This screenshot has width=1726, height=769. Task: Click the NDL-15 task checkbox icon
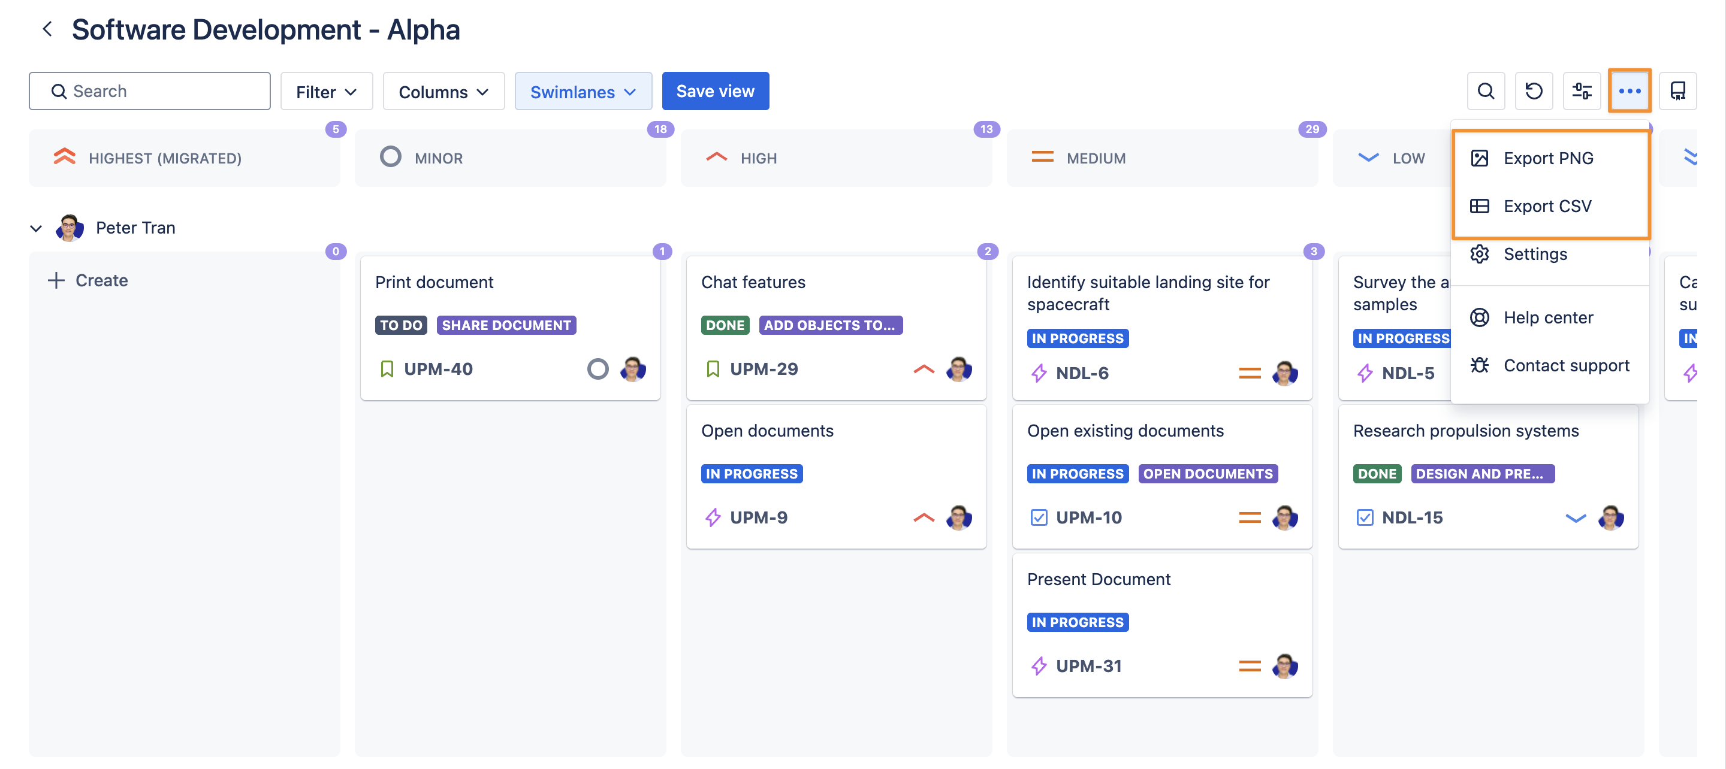1364,517
